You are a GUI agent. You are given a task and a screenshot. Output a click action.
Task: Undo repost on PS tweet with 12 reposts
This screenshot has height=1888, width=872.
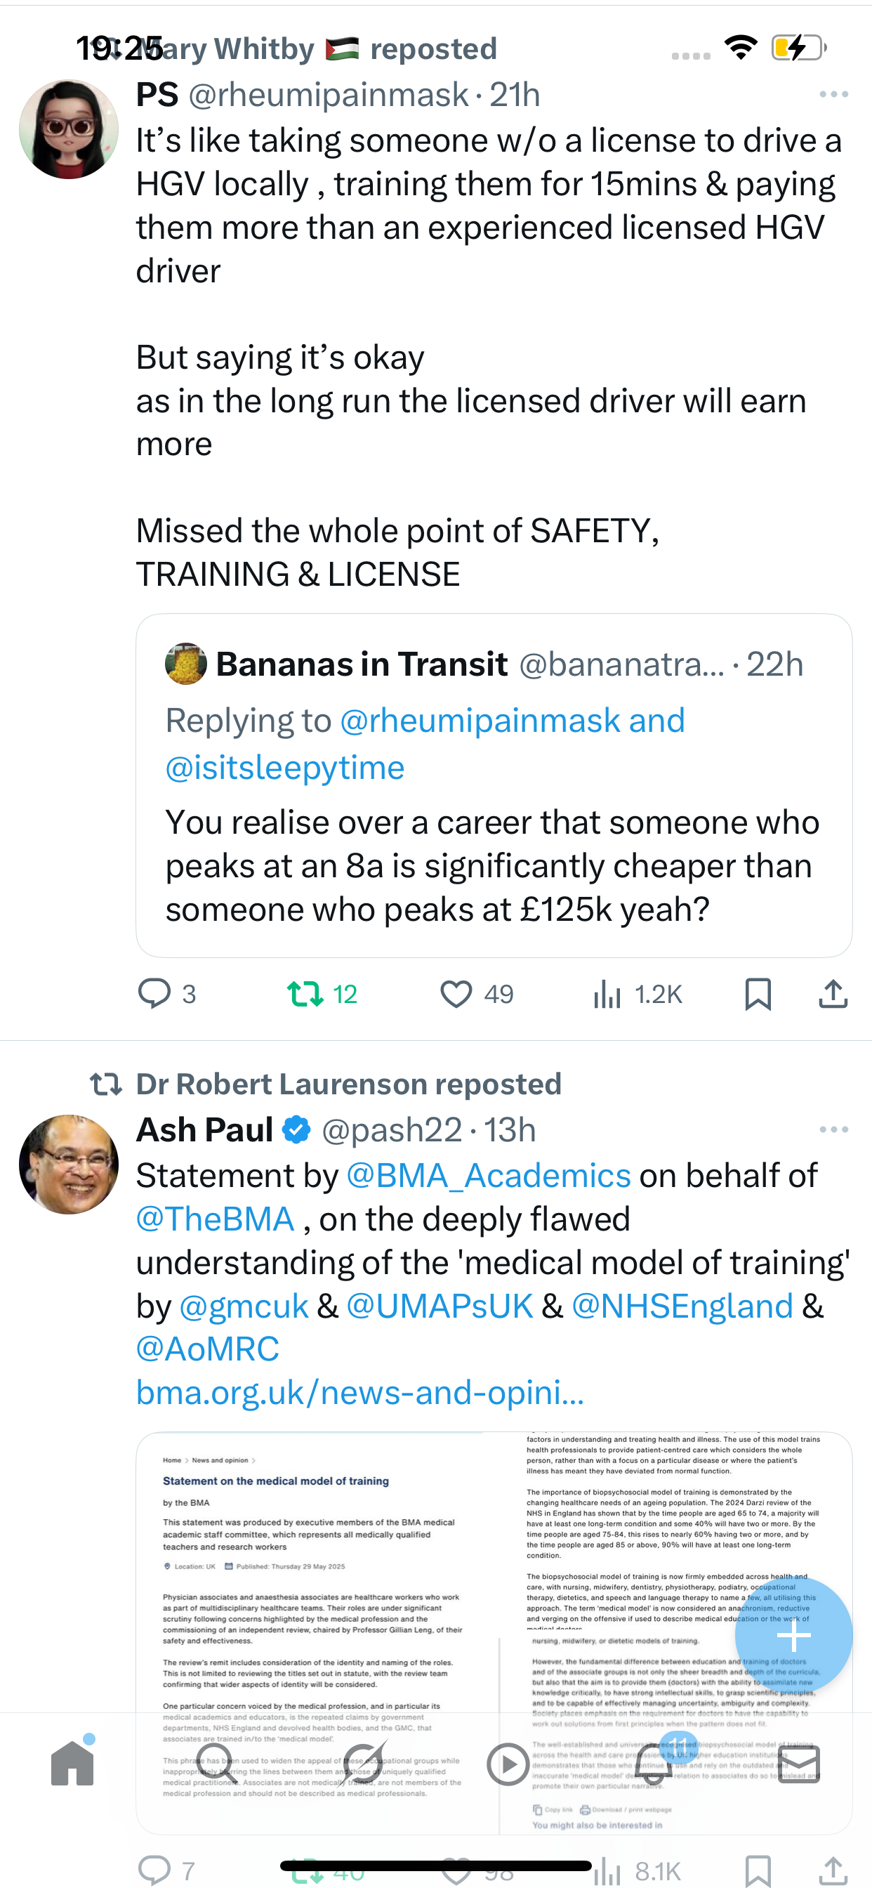tap(305, 994)
